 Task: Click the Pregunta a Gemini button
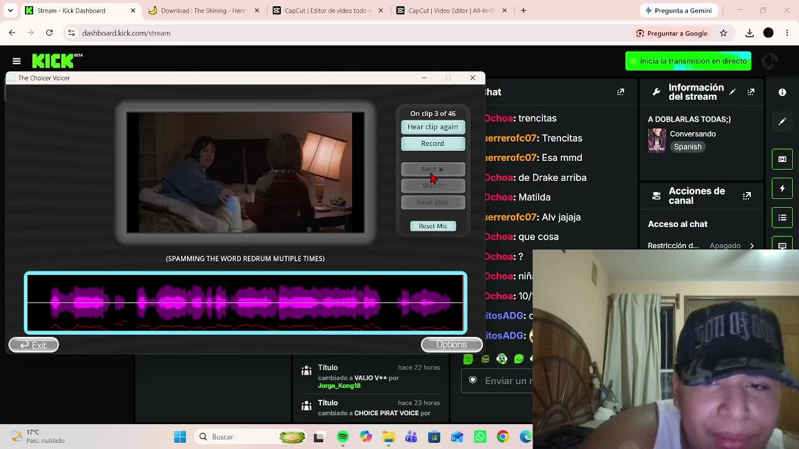click(x=678, y=11)
